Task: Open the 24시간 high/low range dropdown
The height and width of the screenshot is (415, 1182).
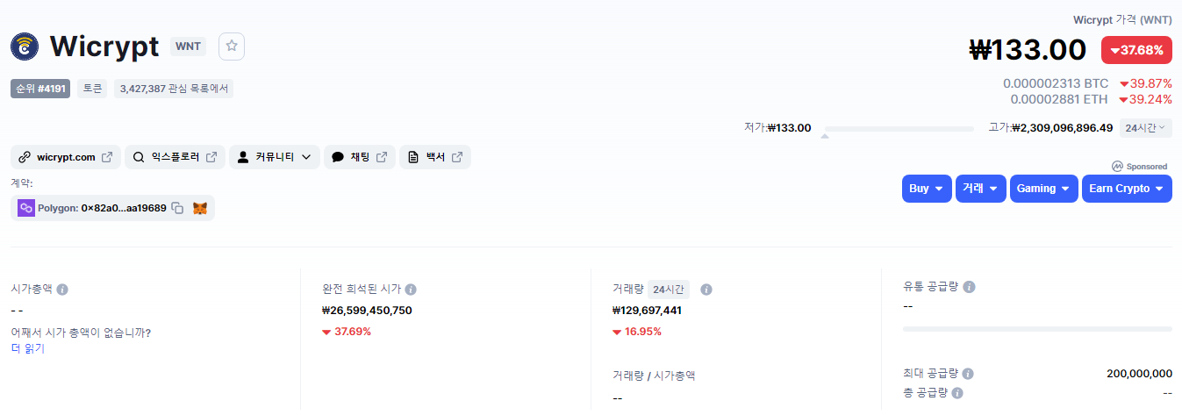Action: [1145, 128]
